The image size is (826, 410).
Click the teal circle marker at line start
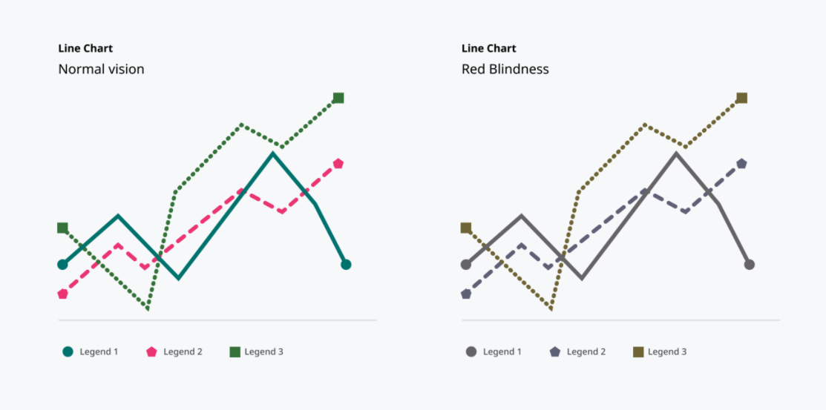(62, 264)
